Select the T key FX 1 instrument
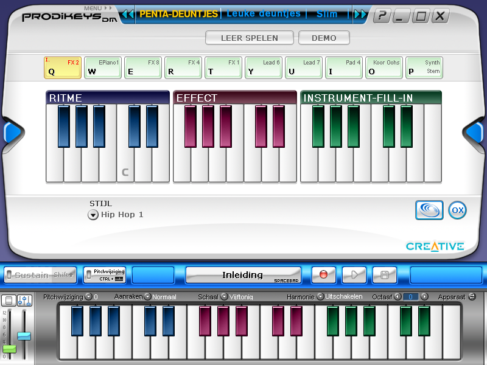The height and width of the screenshot is (365, 487). coord(223,68)
